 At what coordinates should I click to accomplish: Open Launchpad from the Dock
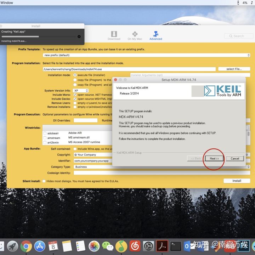(12, 246)
